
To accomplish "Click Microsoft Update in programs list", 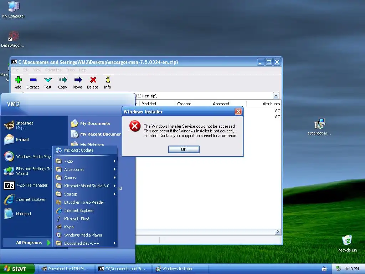I will click(85, 150).
